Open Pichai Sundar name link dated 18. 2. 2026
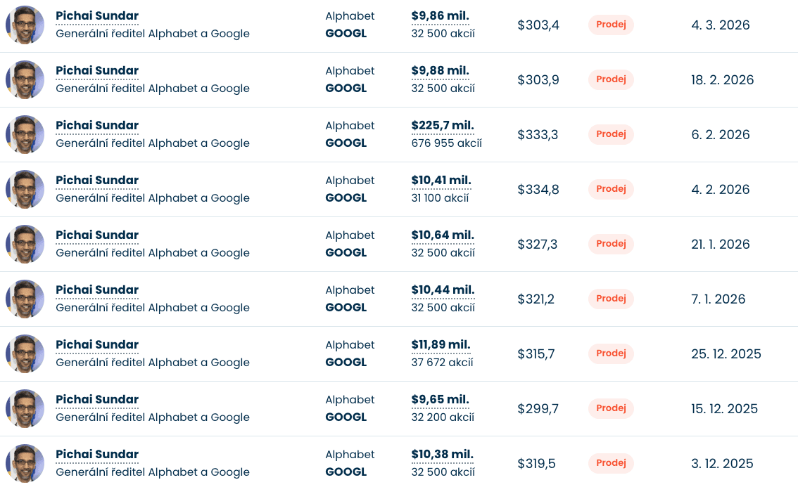The height and width of the screenshot is (487, 798). point(97,71)
